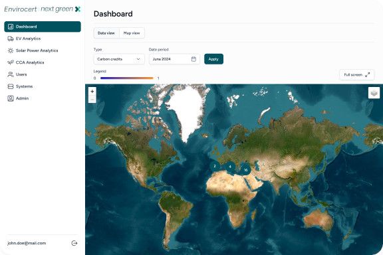Click the Dashboard page heading
Screen dimensions: 383x255
[x=113, y=14]
